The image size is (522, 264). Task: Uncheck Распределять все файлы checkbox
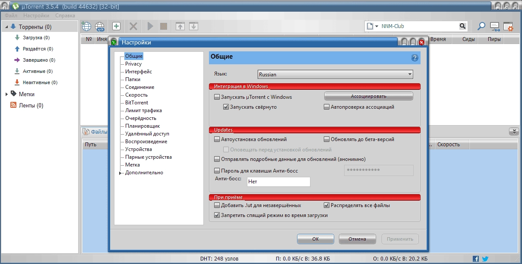tap(327, 205)
